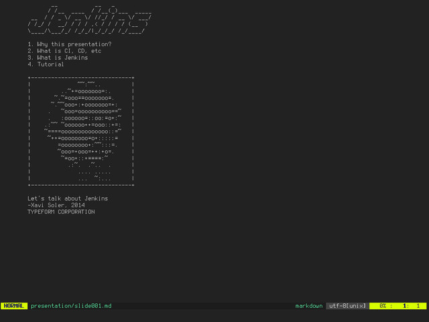Viewport: 429px width, 322px height.
Task: Click line '1. Why this presentation?'
Action: [70, 44]
